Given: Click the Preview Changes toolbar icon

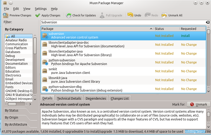Looking at the screenshot, I should coord(6,15).
